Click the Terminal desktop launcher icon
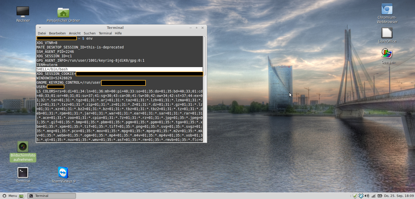415x199 pixels. click(x=23, y=173)
